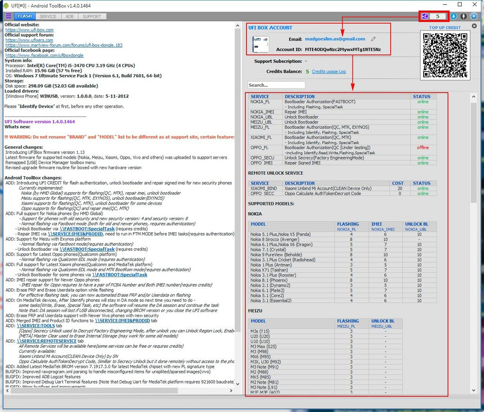Switch to the SUPPORT tab

pos(92,16)
